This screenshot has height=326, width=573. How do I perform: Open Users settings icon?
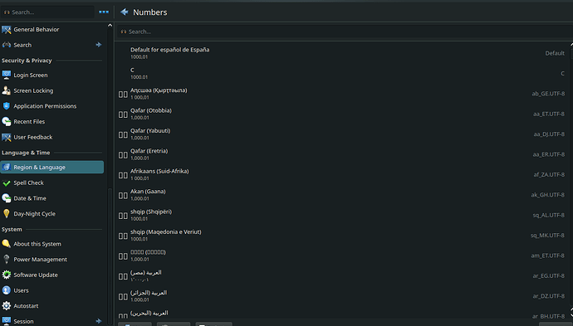(x=6, y=290)
